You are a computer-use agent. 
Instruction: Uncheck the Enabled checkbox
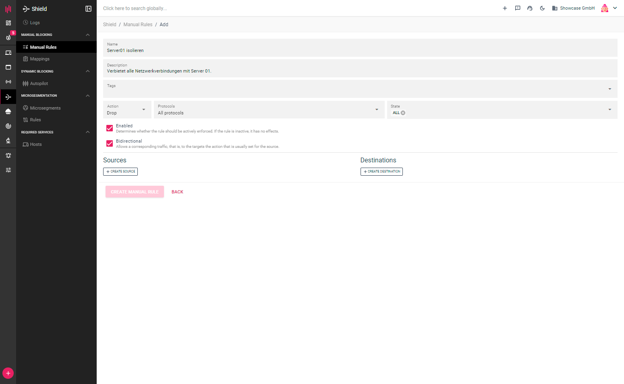(110, 128)
